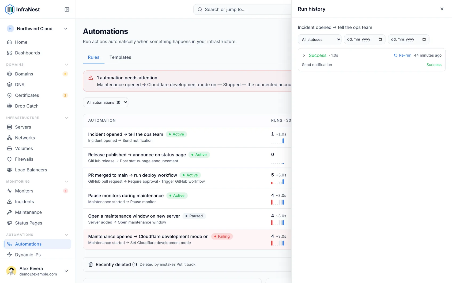The height and width of the screenshot is (283, 452).
Task: Open Home from sidebar
Action: [x=37, y=42]
